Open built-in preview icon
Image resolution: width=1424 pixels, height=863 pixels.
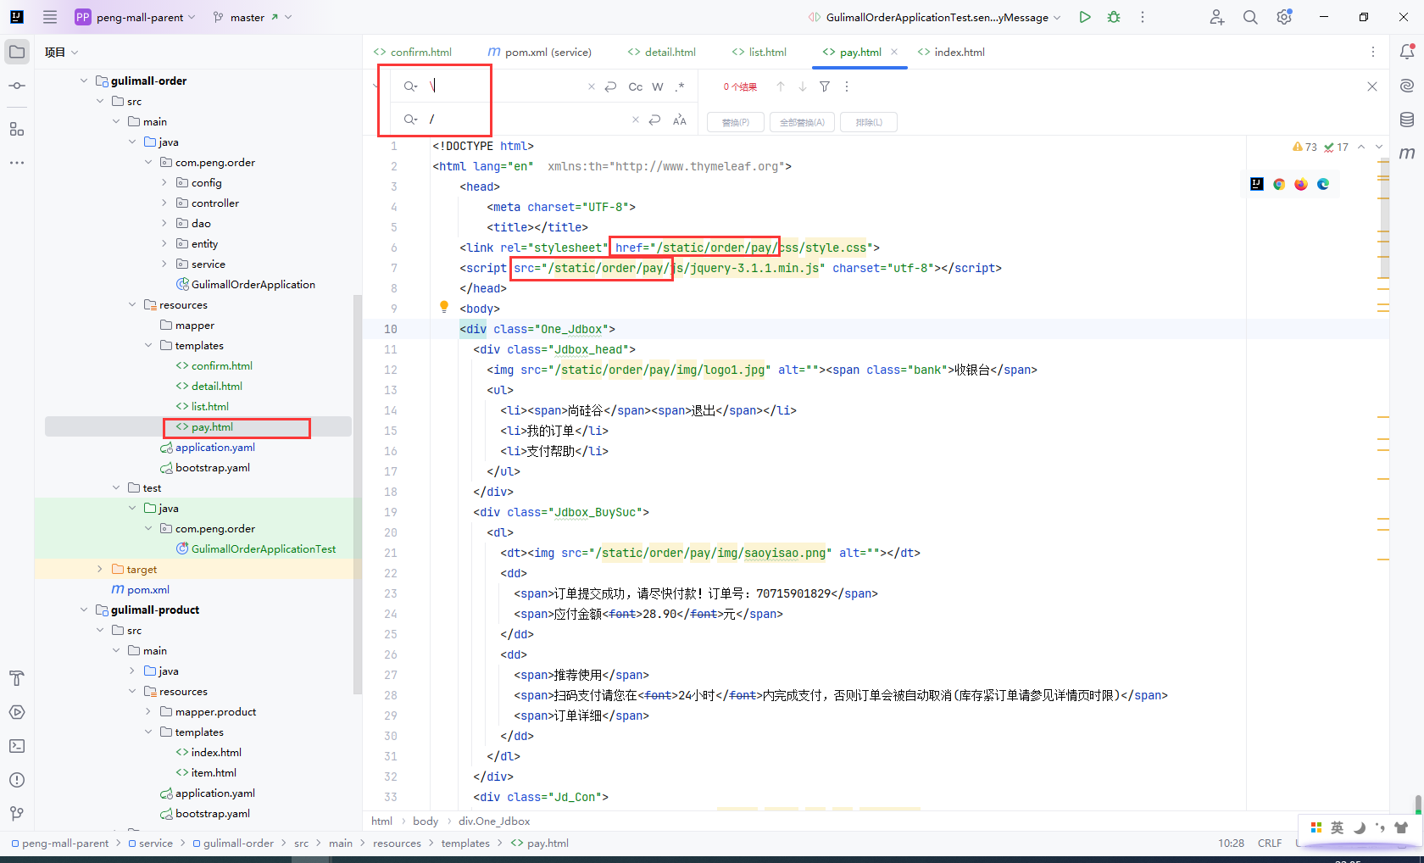[1257, 184]
